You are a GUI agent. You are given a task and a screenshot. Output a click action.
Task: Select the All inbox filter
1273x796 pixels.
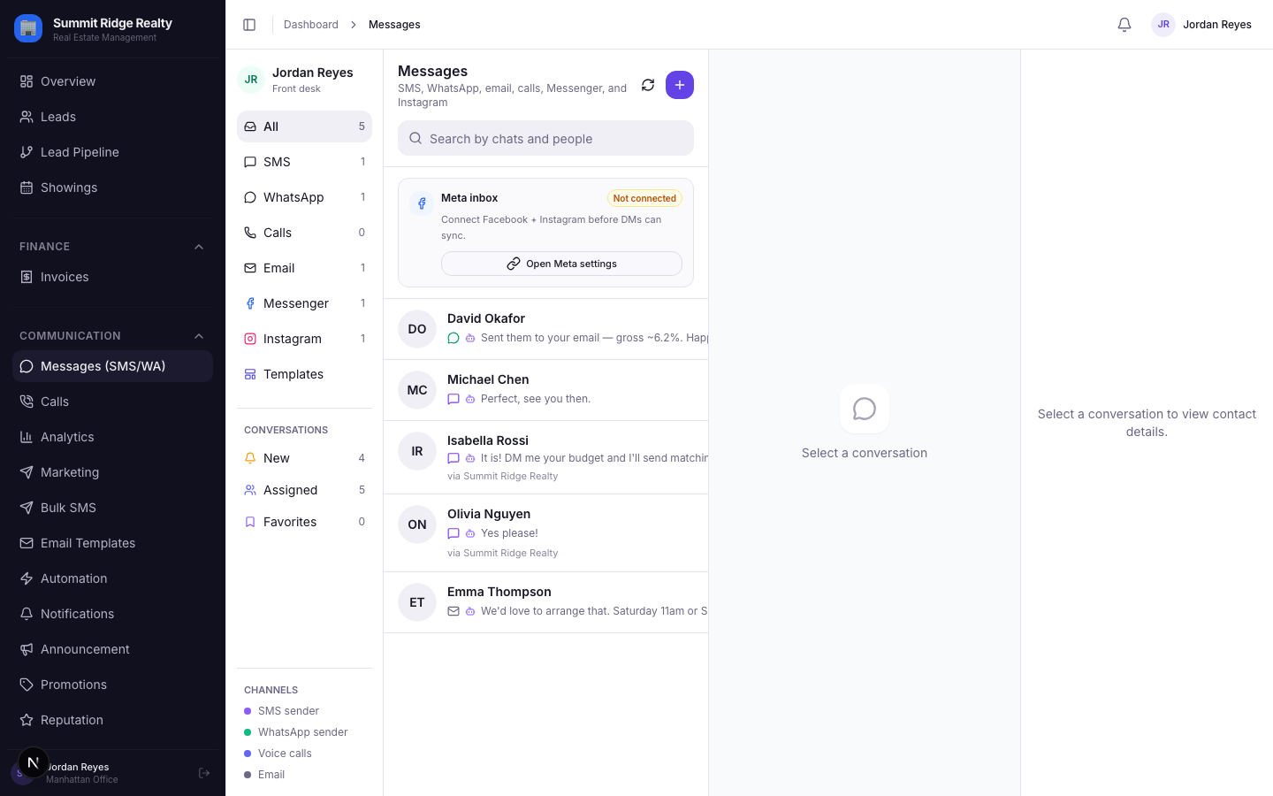pyautogui.click(x=304, y=126)
